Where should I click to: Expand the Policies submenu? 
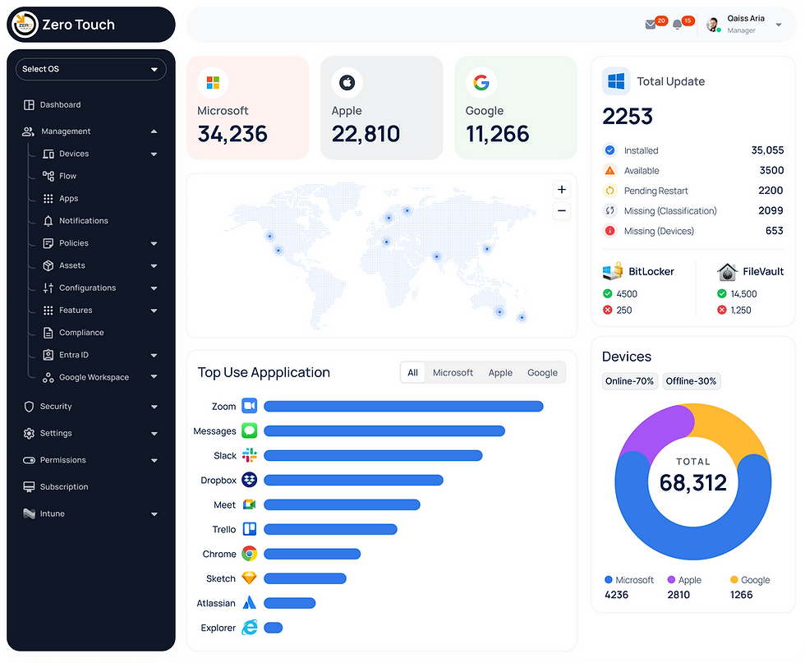(154, 243)
